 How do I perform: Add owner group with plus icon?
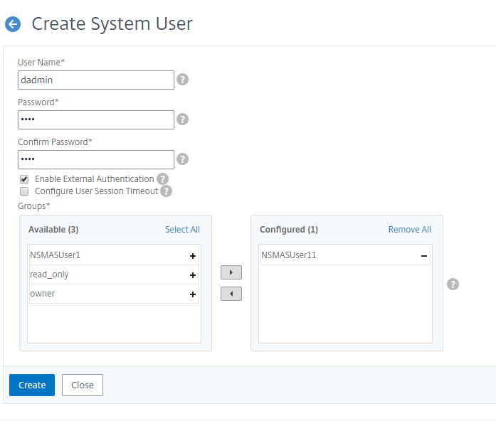pyautogui.click(x=193, y=294)
